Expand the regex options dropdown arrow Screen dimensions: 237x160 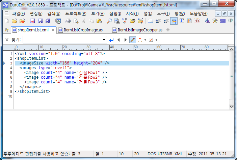[x=145, y=40]
